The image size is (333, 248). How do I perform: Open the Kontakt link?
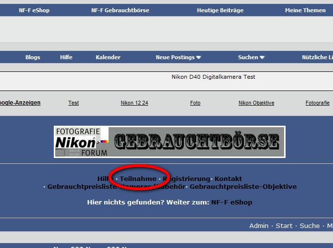point(228,179)
